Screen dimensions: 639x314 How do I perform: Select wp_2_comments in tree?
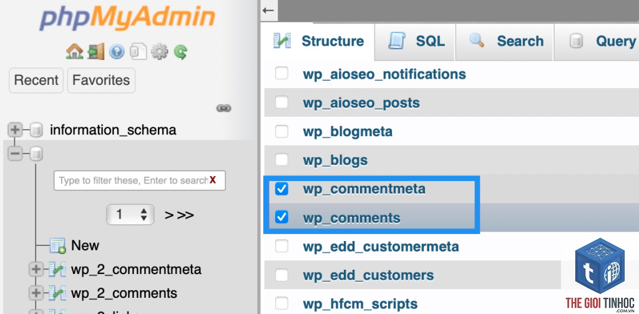tap(124, 293)
